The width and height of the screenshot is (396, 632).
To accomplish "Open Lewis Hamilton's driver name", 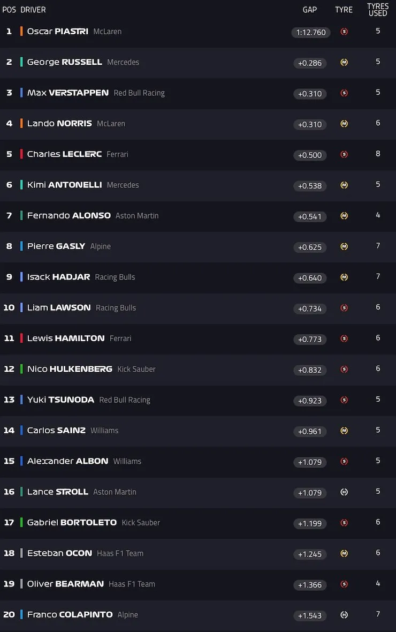I will 66,338.
